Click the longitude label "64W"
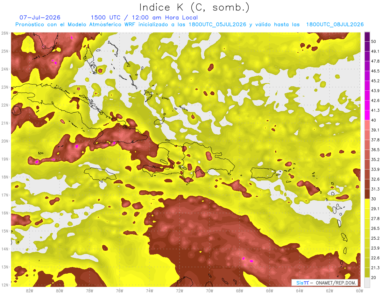 tap(300, 291)
